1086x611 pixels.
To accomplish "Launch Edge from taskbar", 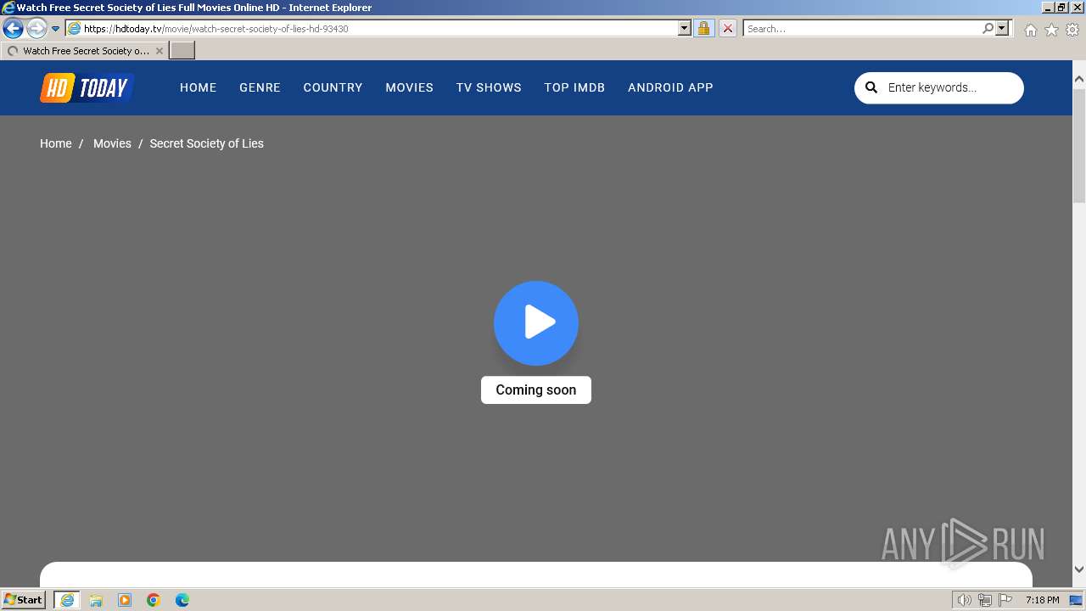I will coord(182,600).
